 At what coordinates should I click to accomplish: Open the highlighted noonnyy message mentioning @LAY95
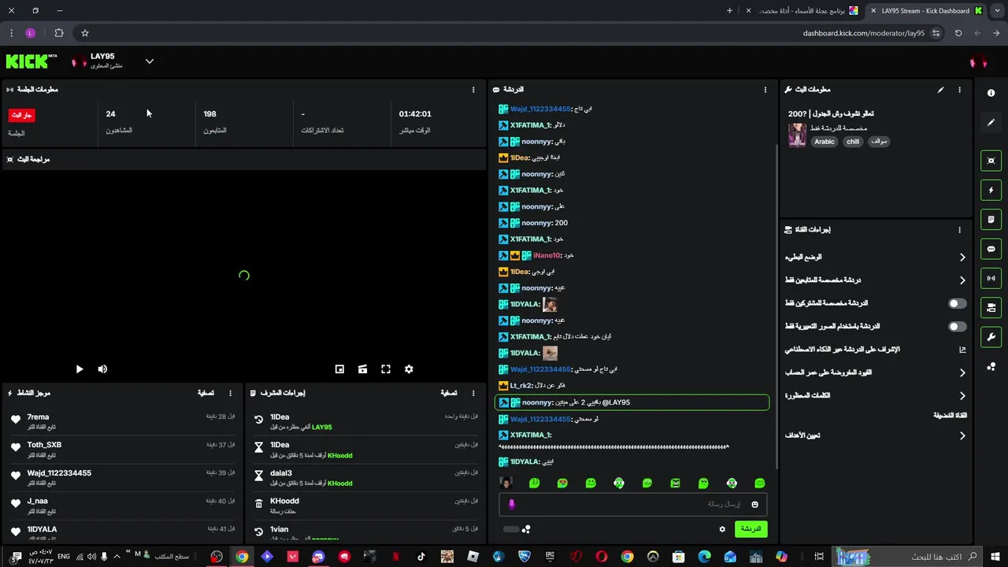(632, 402)
